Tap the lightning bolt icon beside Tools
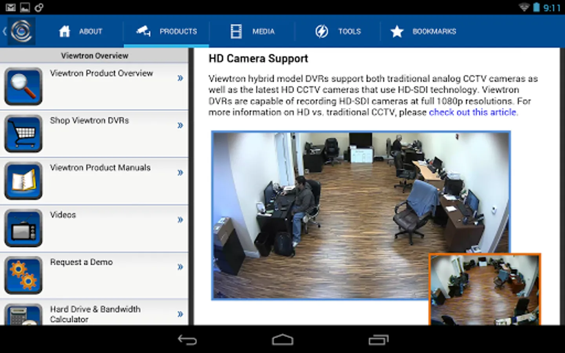Screen dimensions: 565x353 point(322,31)
